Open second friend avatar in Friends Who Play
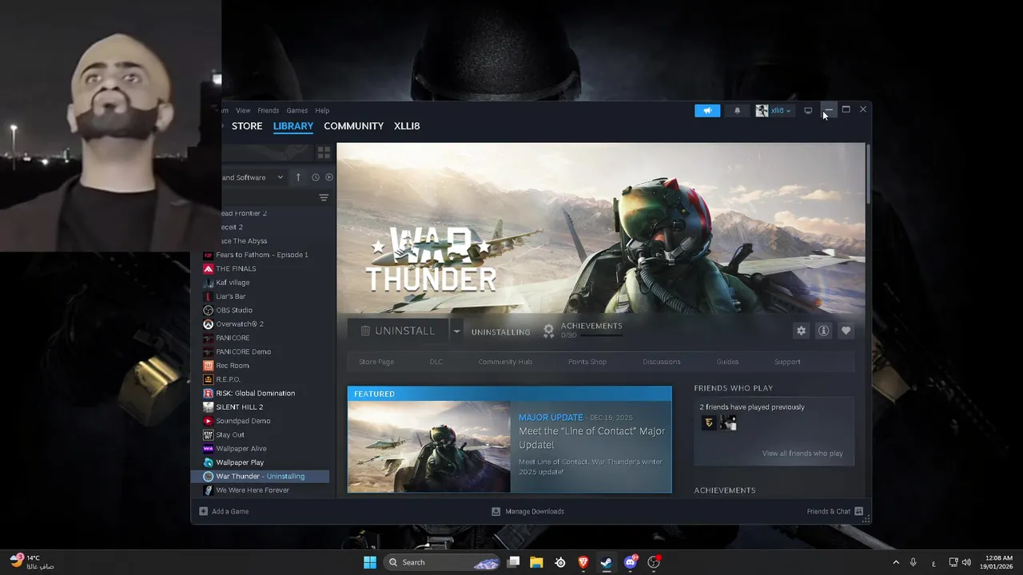The height and width of the screenshot is (575, 1023). click(728, 423)
